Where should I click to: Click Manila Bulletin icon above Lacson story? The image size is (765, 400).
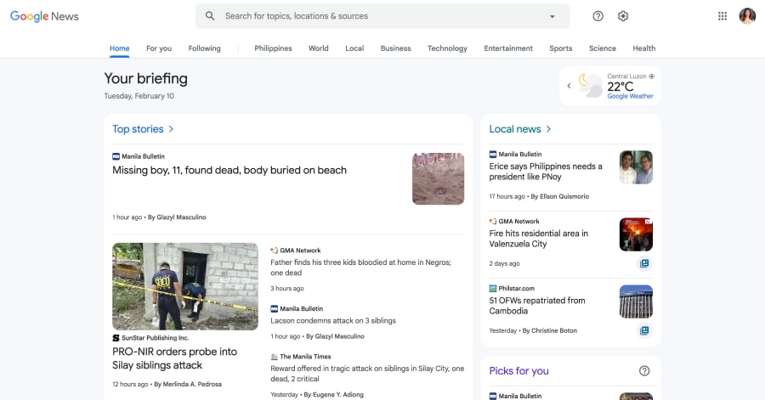[275, 309]
